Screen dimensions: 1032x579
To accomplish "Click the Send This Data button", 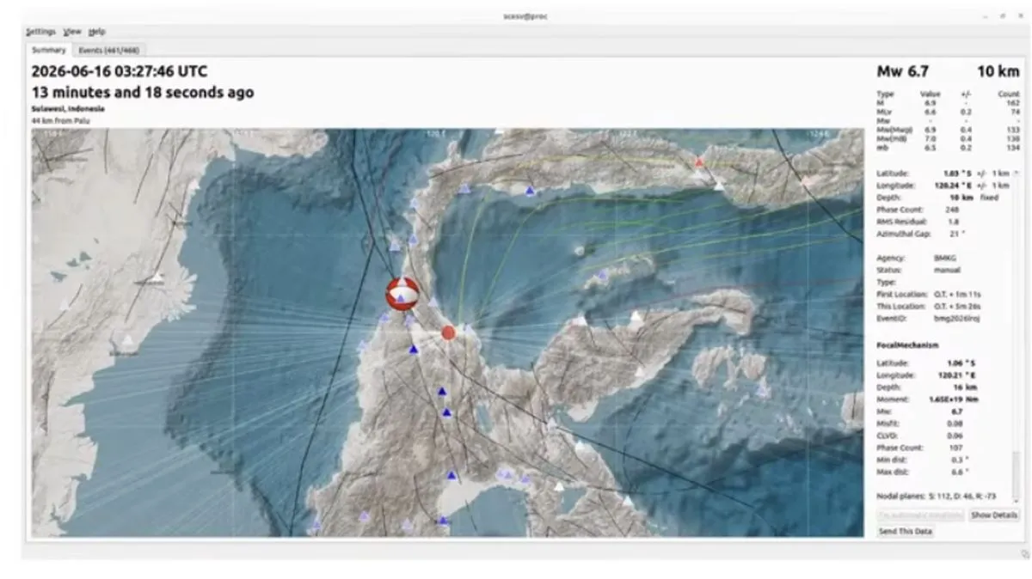I will pyautogui.click(x=906, y=532).
